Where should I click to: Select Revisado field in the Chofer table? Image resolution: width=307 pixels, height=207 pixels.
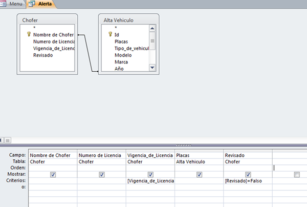(44, 55)
